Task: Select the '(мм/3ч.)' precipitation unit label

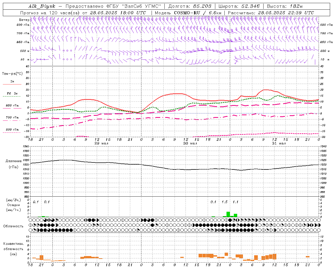Action: pos(14,200)
